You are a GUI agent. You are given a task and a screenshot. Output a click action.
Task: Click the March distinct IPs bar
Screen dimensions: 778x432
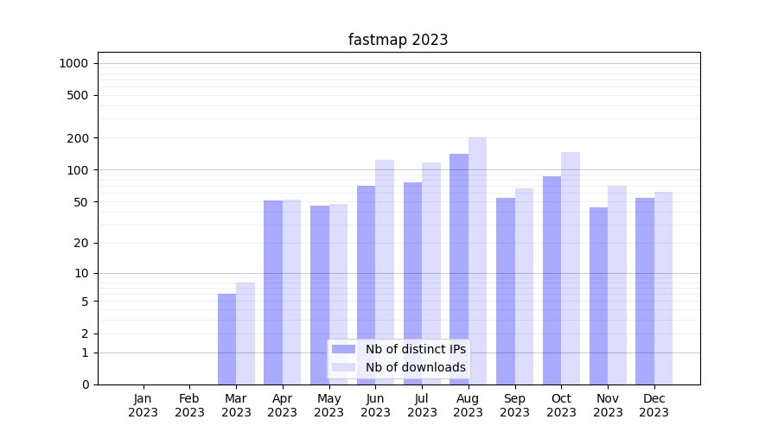pos(226,339)
